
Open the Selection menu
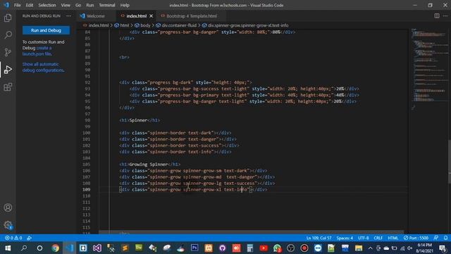coord(47,5)
